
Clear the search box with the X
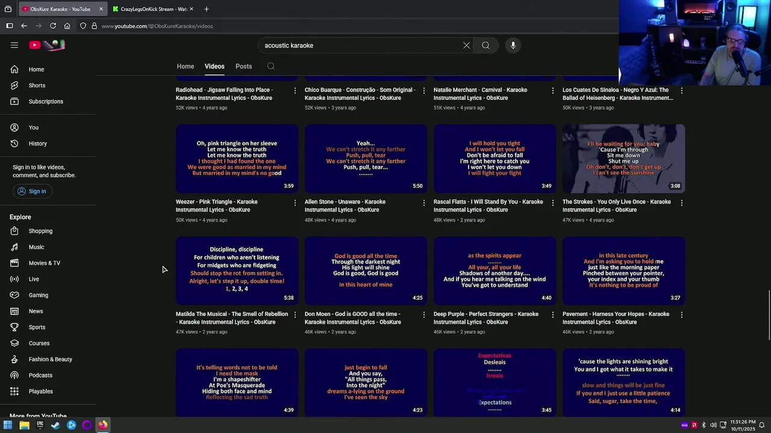[466, 45]
